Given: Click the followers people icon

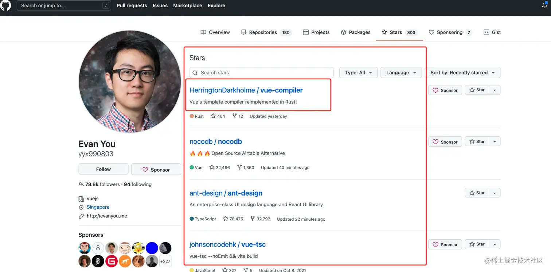Looking at the screenshot, I should 81,184.
